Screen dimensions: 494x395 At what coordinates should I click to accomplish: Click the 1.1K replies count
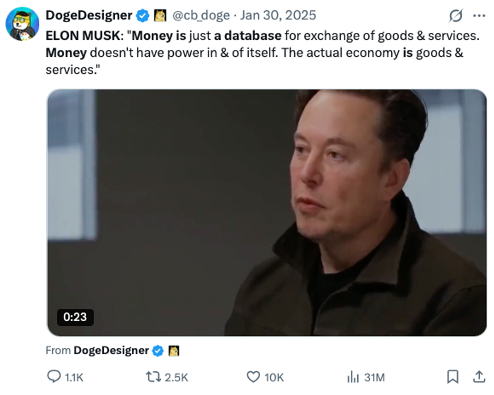coord(74,377)
